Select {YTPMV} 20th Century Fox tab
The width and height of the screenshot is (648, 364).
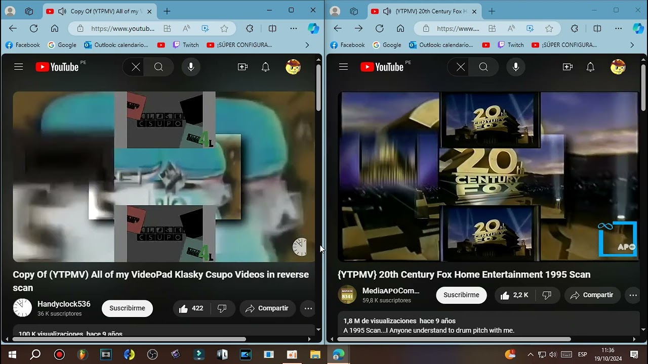pos(423,11)
